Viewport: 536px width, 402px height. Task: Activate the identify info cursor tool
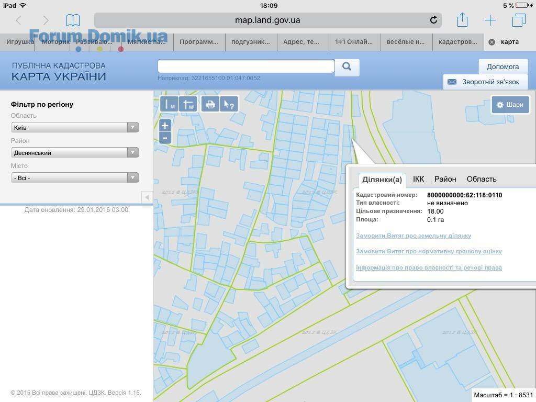tap(229, 104)
